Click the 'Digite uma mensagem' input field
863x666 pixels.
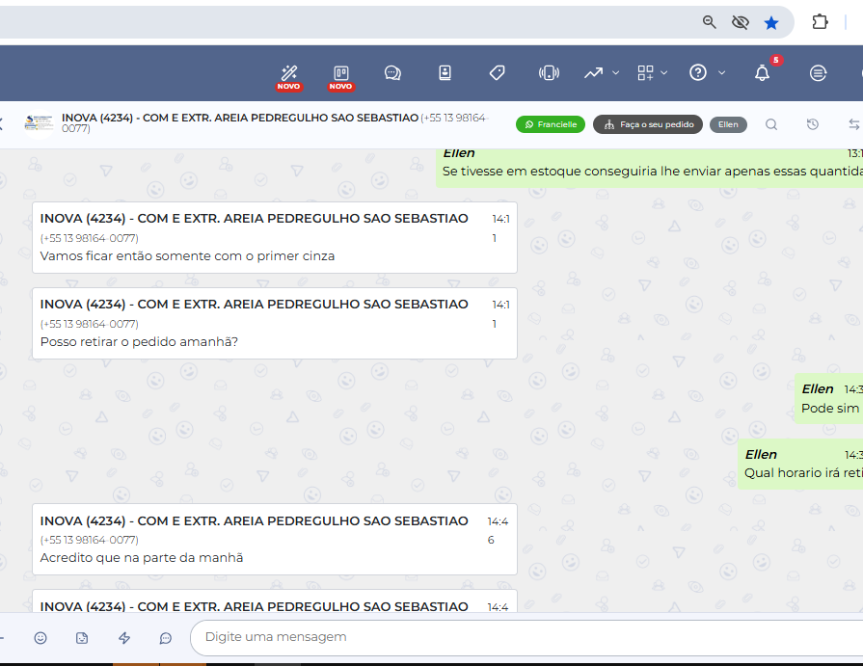(521, 637)
